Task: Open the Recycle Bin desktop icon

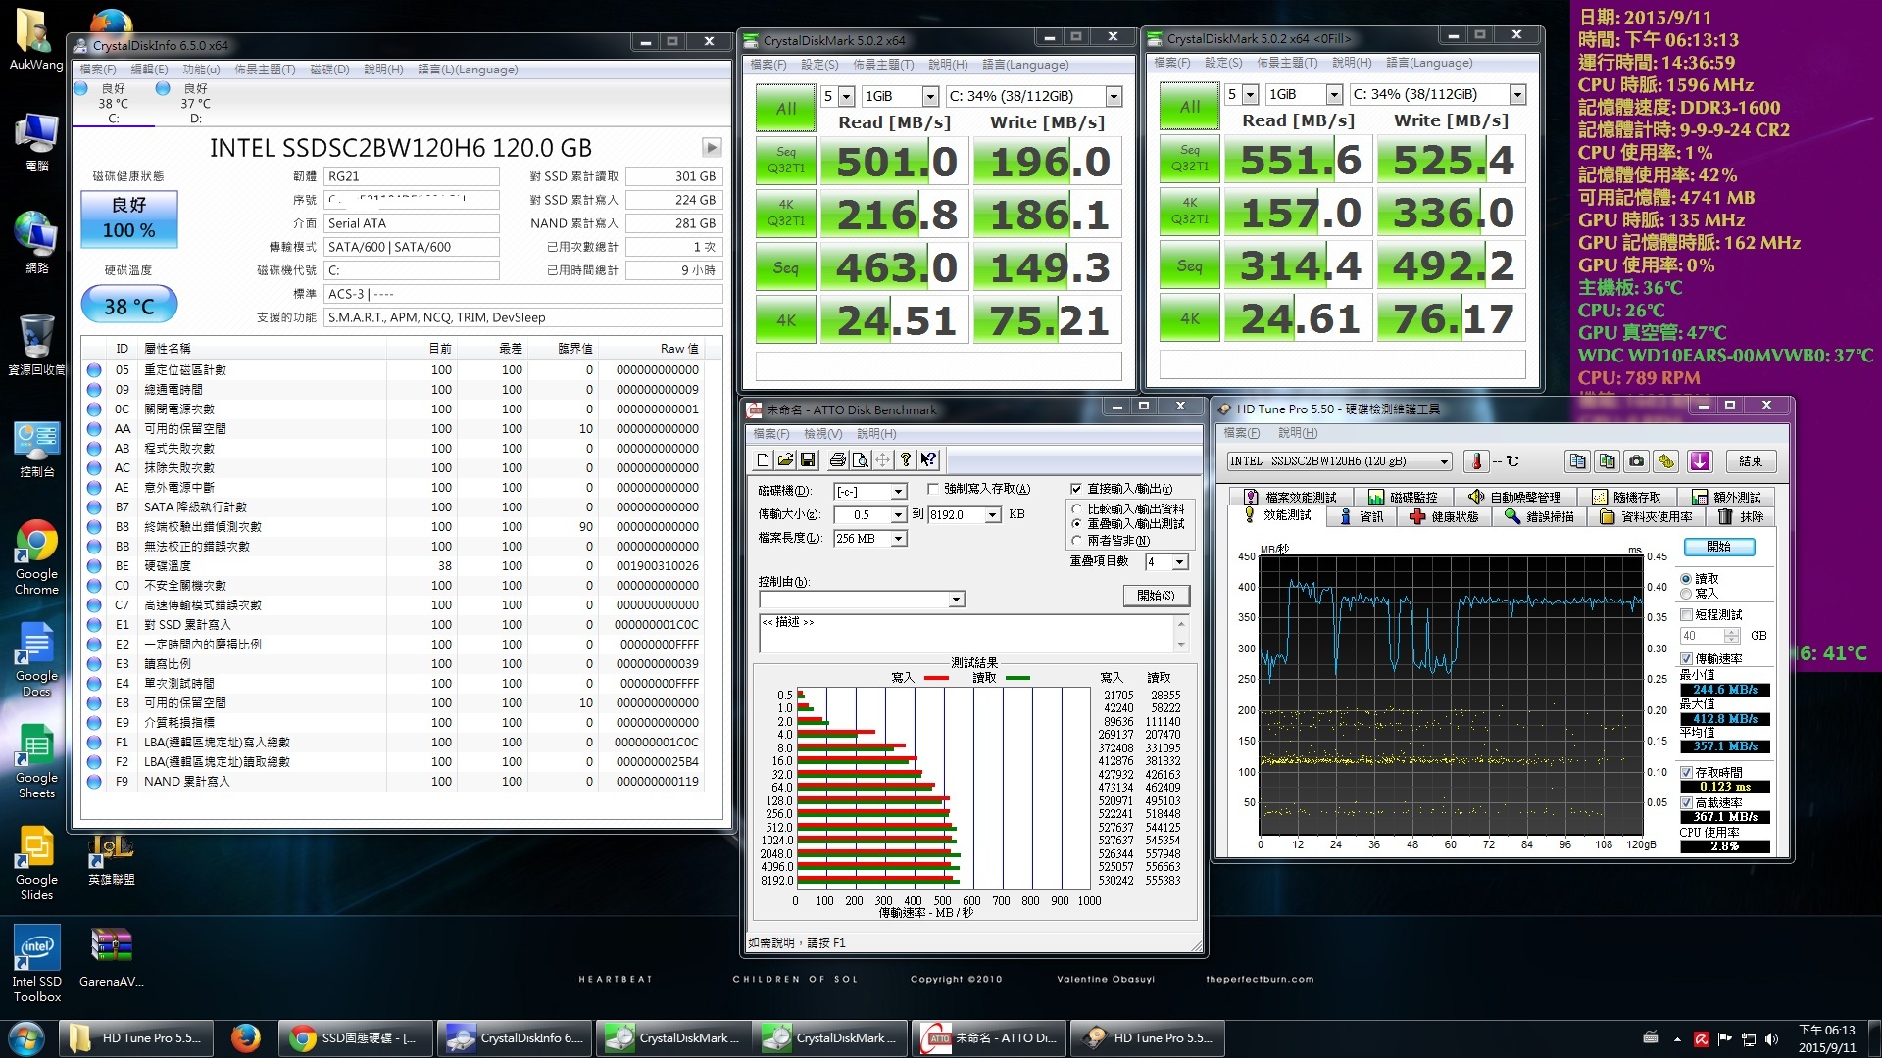Action: tap(36, 345)
